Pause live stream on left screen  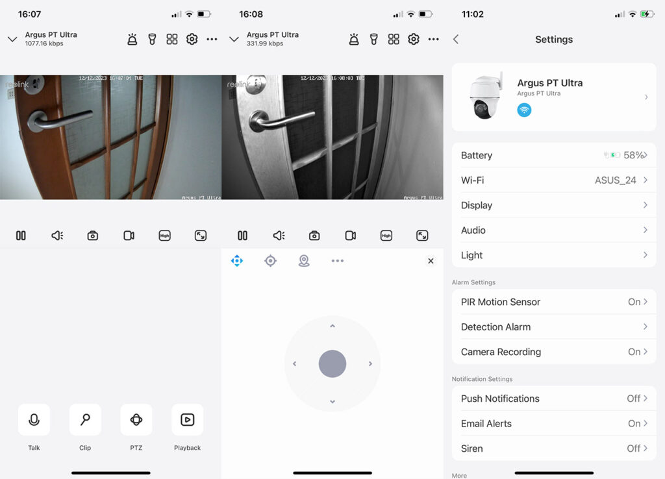pos(21,236)
